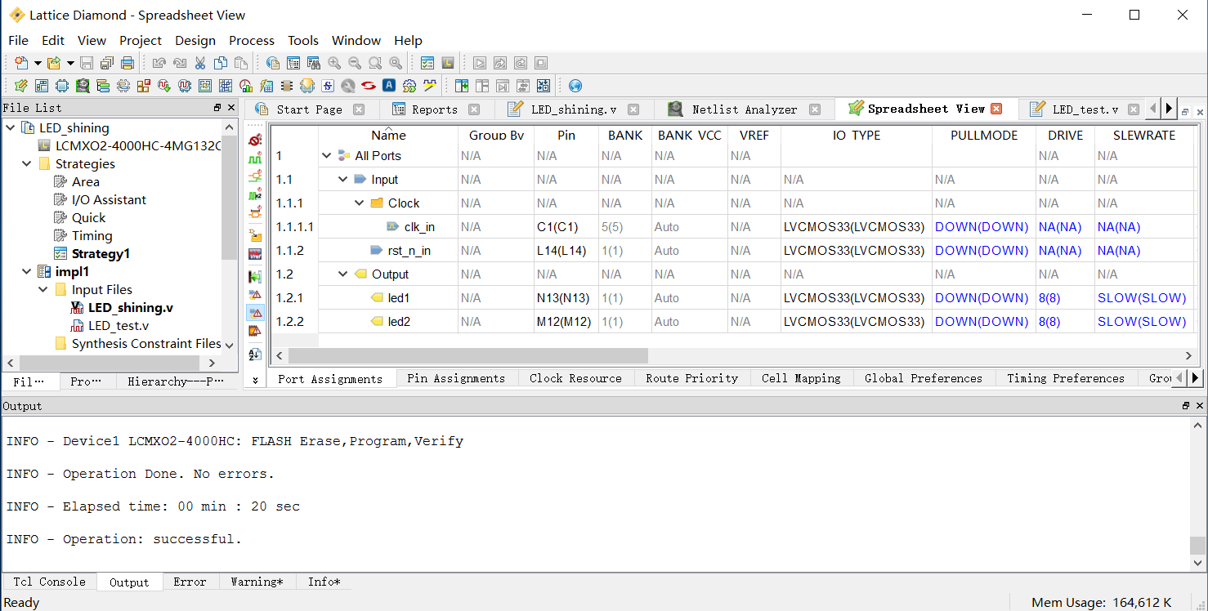The width and height of the screenshot is (1208, 611).
Task: Collapse the Strategies folder
Action: pyautogui.click(x=27, y=163)
